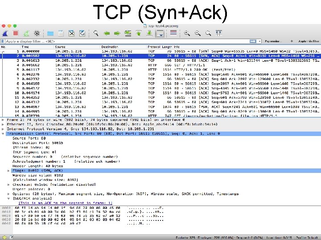Zoom out on packet list text
This screenshot has width=321, height=240.
pyautogui.click(x=198, y=33)
